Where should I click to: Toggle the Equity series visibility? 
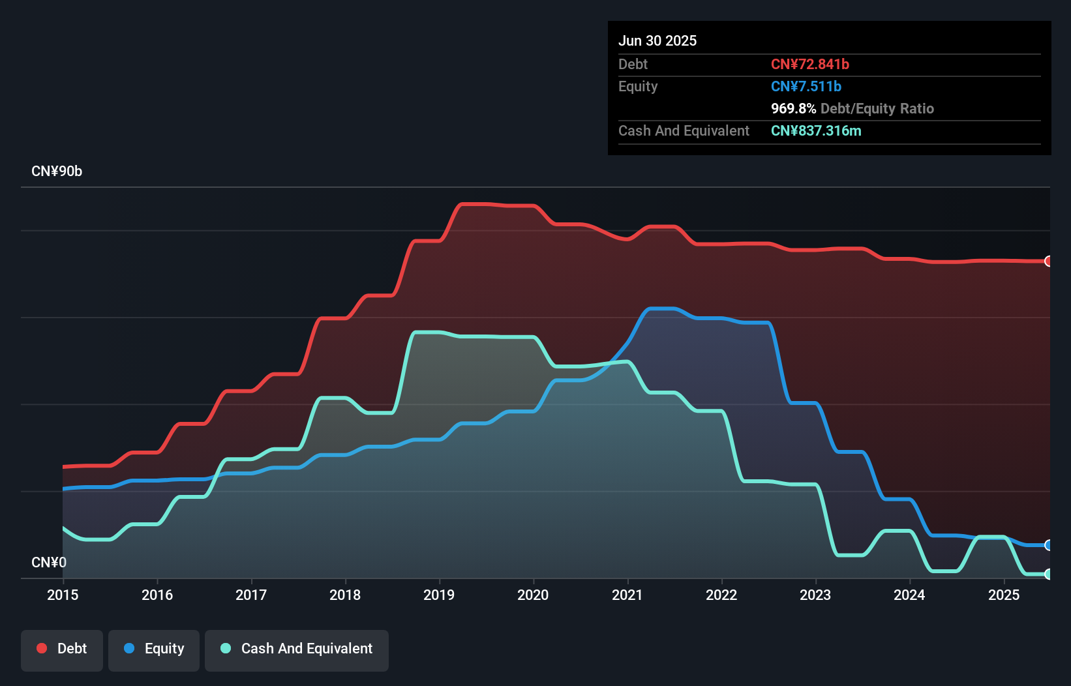[153, 649]
